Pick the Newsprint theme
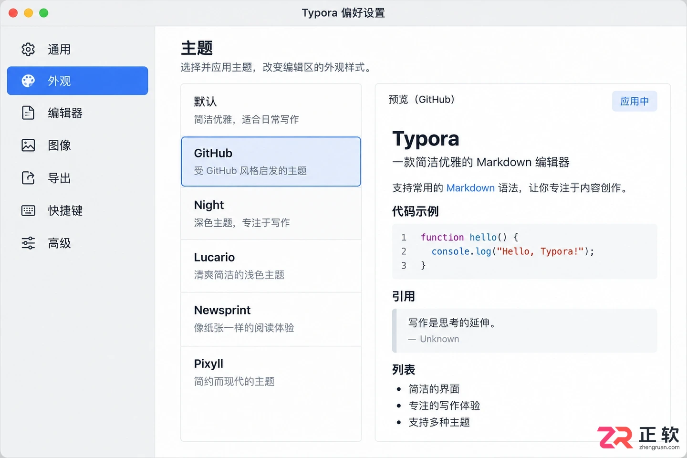Image resolution: width=687 pixels, height=458 pixels. (271, 319)
